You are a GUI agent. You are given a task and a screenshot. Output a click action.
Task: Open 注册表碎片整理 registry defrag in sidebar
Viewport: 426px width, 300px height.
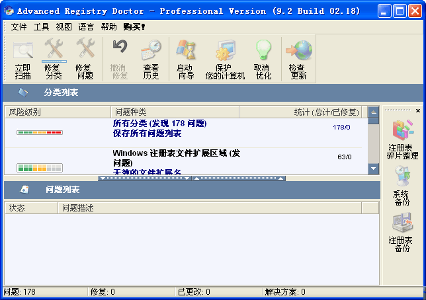403,139
